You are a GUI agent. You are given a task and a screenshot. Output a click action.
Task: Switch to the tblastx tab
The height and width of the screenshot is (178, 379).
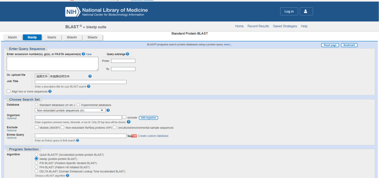click(92, 37)
